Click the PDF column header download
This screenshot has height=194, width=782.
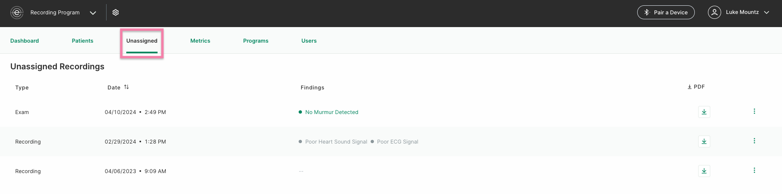click(x=696, y=87)
